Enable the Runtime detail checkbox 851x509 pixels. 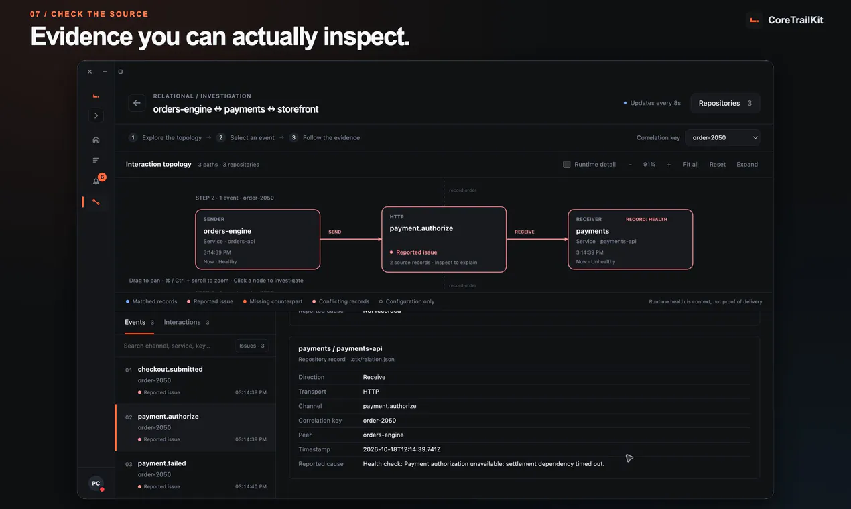[567, 164]
